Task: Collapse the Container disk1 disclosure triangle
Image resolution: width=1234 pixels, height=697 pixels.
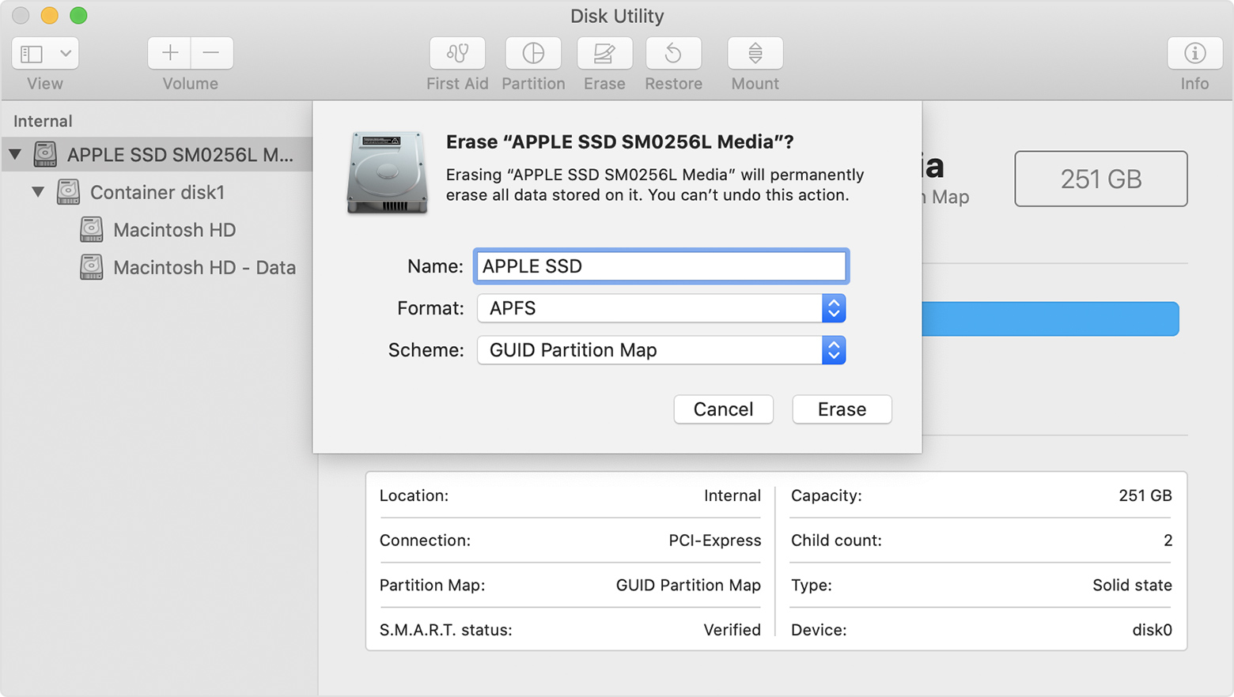Action: click(37, 192)
